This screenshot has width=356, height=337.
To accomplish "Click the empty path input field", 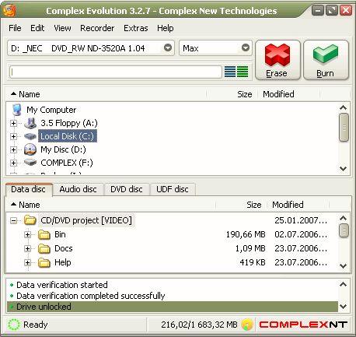I will pos(116,72).
